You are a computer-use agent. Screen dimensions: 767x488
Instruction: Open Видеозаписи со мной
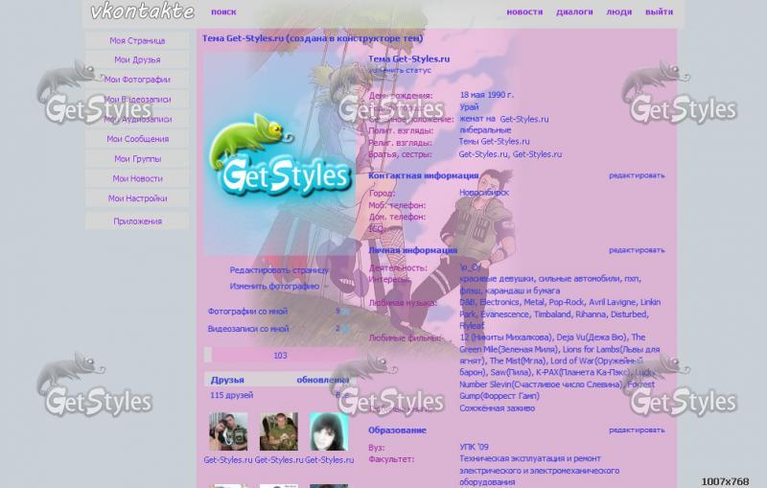(x=248, y=329)
